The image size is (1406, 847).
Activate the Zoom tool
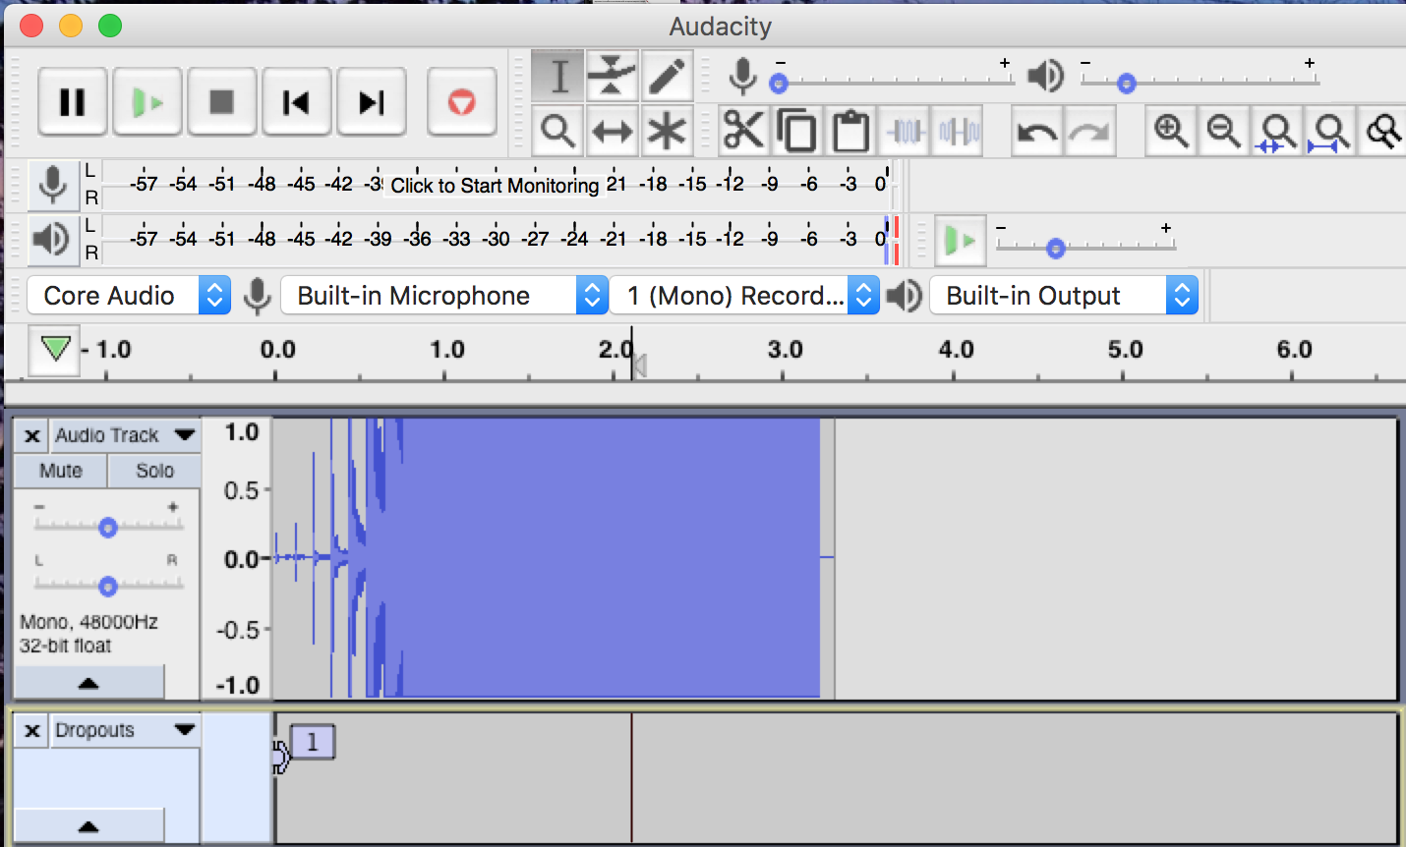[557, 130]
